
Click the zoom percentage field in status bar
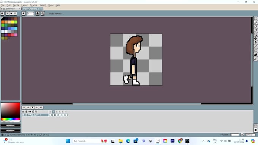[x=250, y=135]
